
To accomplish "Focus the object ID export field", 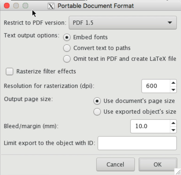I will tap(137, 143).
